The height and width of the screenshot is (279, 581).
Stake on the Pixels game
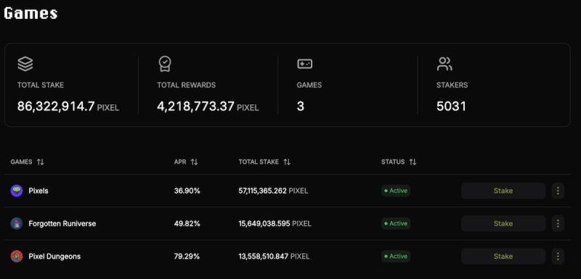pyautogui.click(x=503, y=191)
